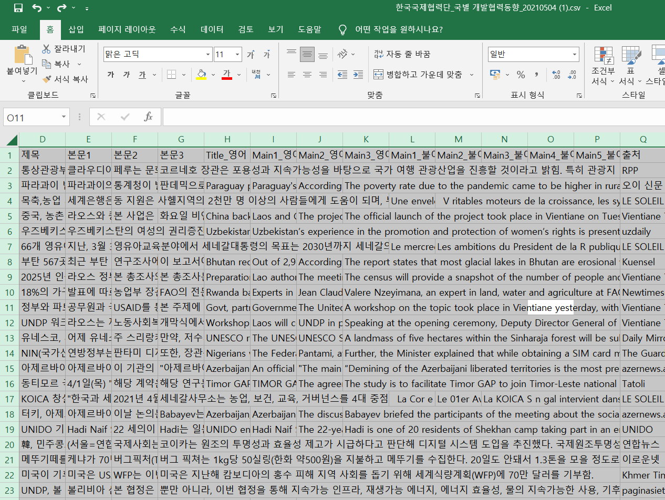Open the 수식 ribbon tab

[178, 29]
